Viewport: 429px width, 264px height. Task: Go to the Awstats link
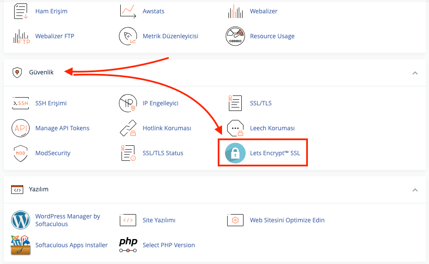[153, 11]
